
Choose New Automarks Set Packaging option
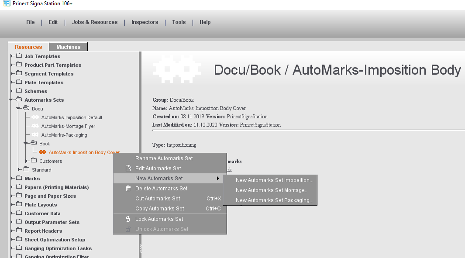pyautogui.click(x=274, y=200)
